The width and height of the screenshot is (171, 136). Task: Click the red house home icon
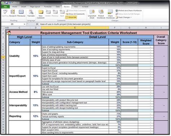click(x=9, y=32)
